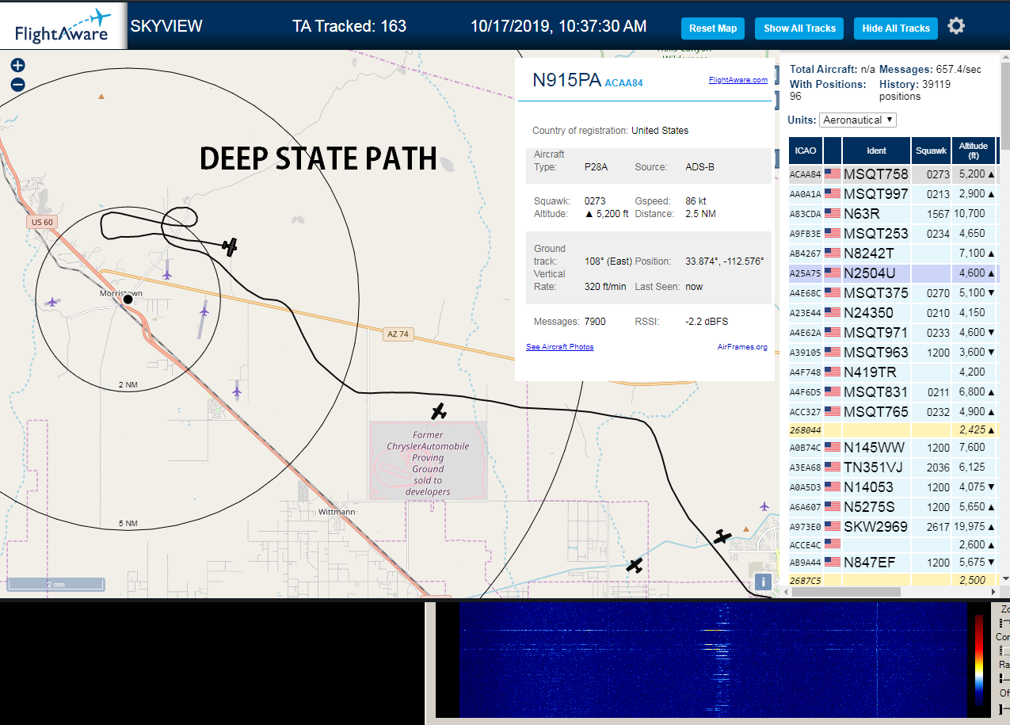Screen dimensions: 1010x725
Task: Click the US flag in N63R row
Action: click(x=832, y=213)
